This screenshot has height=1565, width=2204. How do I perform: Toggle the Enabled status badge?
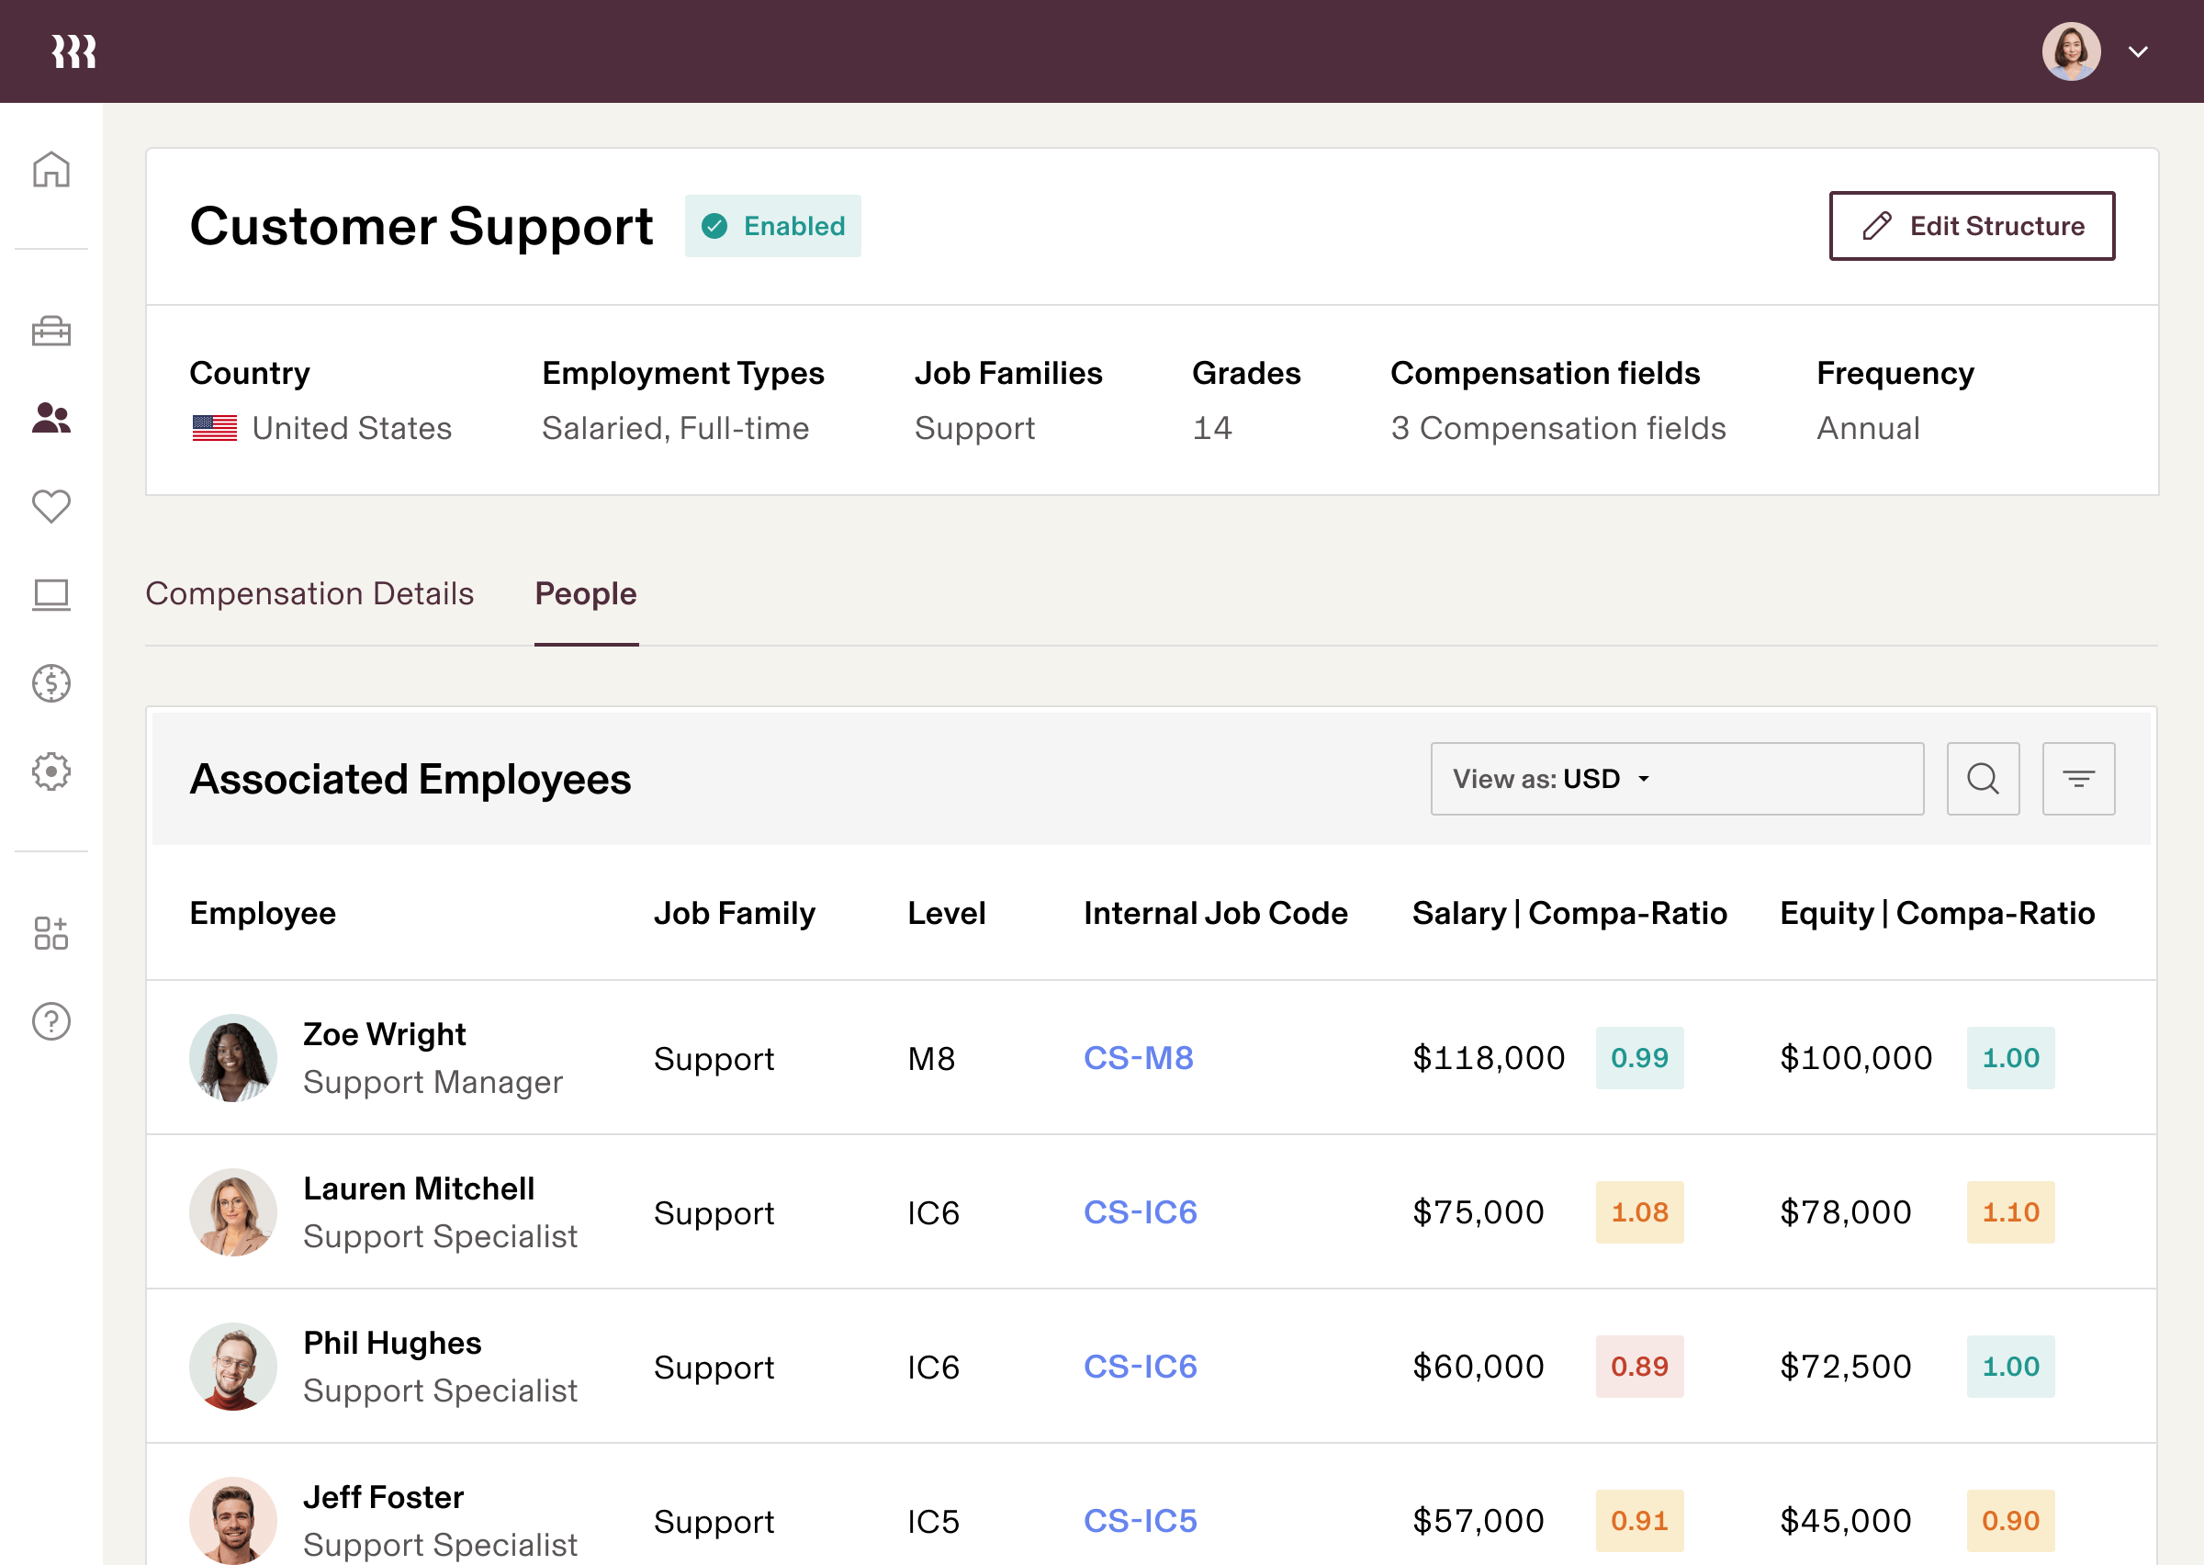click(x=771, y=226)
